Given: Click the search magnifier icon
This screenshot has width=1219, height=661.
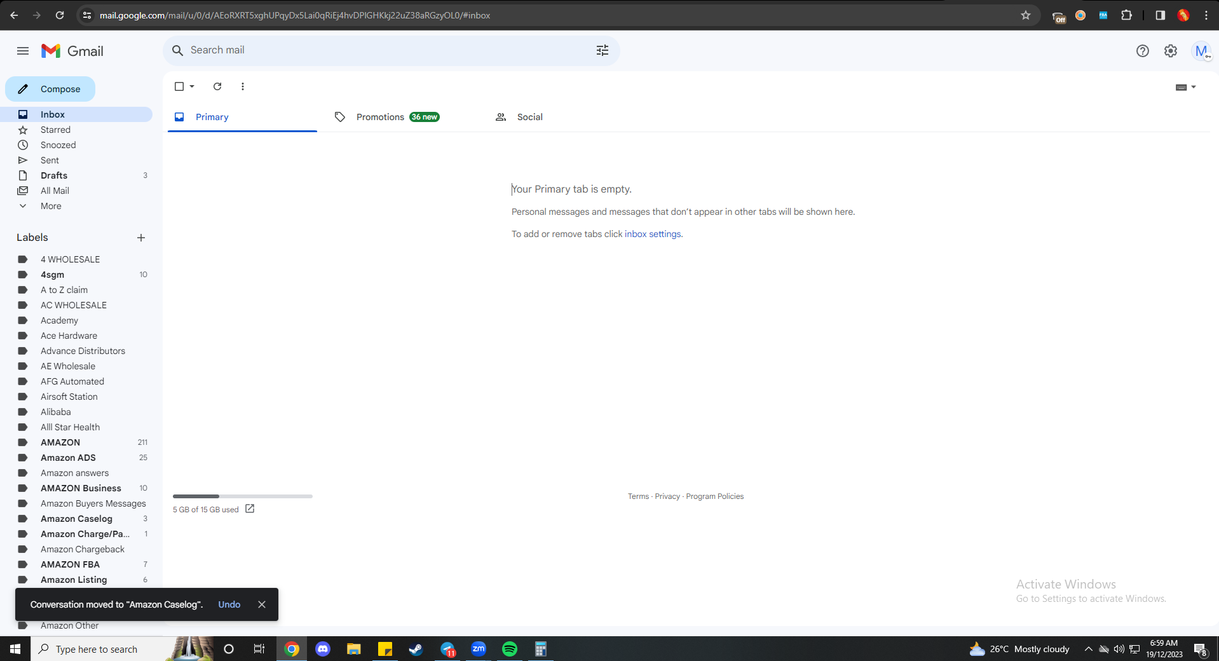Looking at the screenshot, I should coord(178,50).
